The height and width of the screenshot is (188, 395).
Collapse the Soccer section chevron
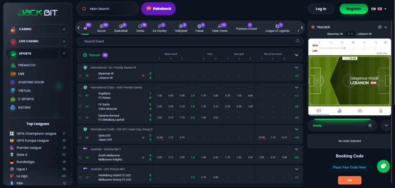(296, 55)
